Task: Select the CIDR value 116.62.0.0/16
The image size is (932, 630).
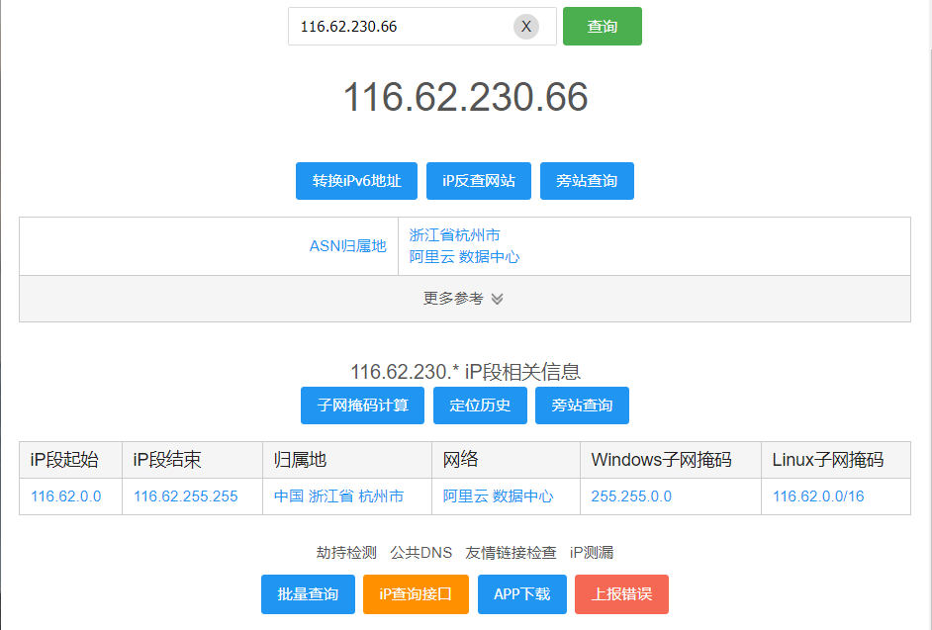Action: point(818,496)
